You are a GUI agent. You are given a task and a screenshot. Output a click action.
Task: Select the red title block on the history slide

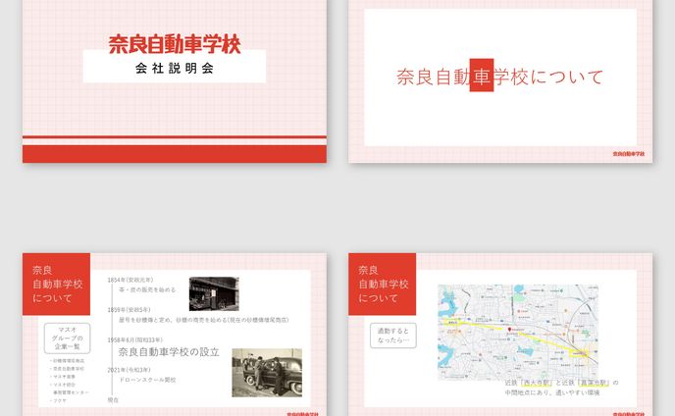57,284
